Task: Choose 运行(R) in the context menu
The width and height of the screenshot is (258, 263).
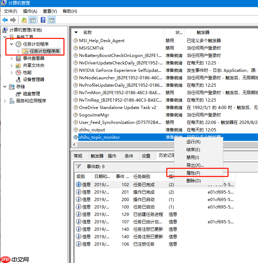Action: 198,142
